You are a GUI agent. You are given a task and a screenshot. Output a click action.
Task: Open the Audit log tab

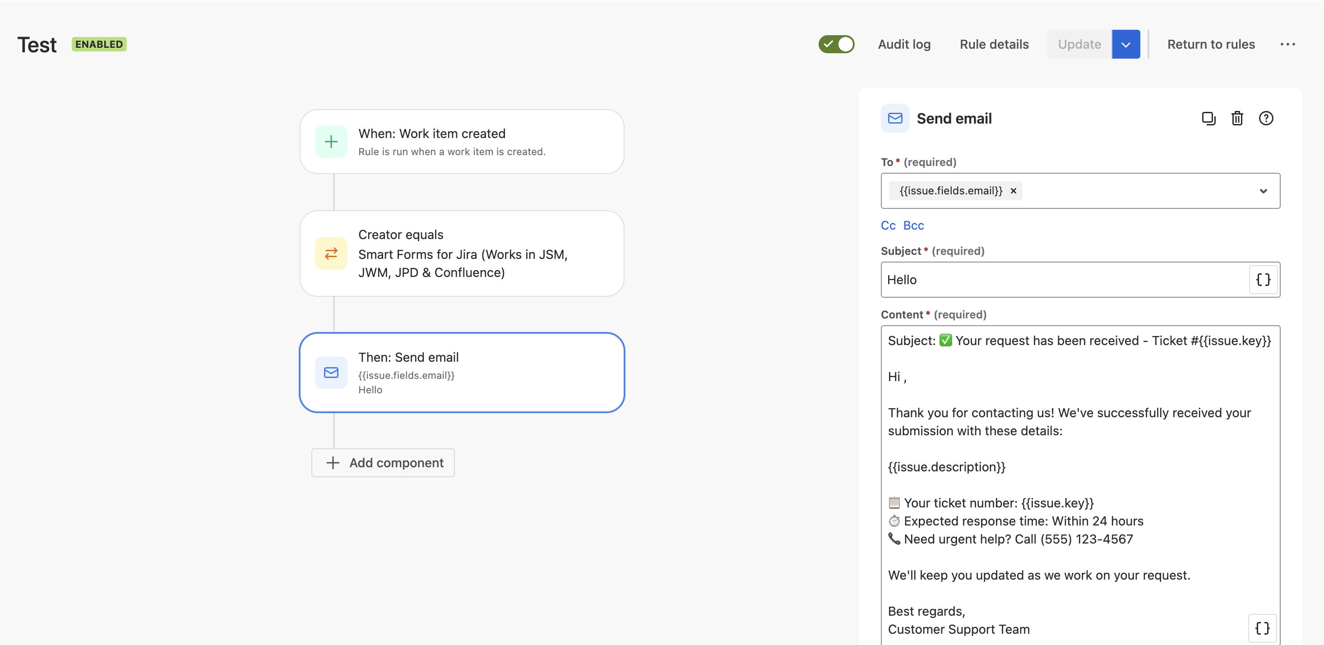click(904, 45)
